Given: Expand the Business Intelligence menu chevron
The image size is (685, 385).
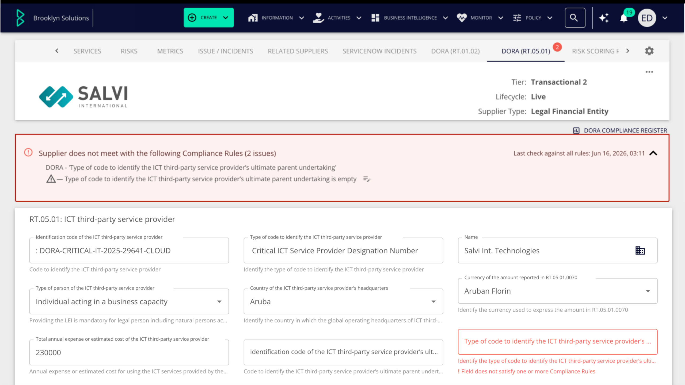Looking at the screenshot, I should click(446, 18).
